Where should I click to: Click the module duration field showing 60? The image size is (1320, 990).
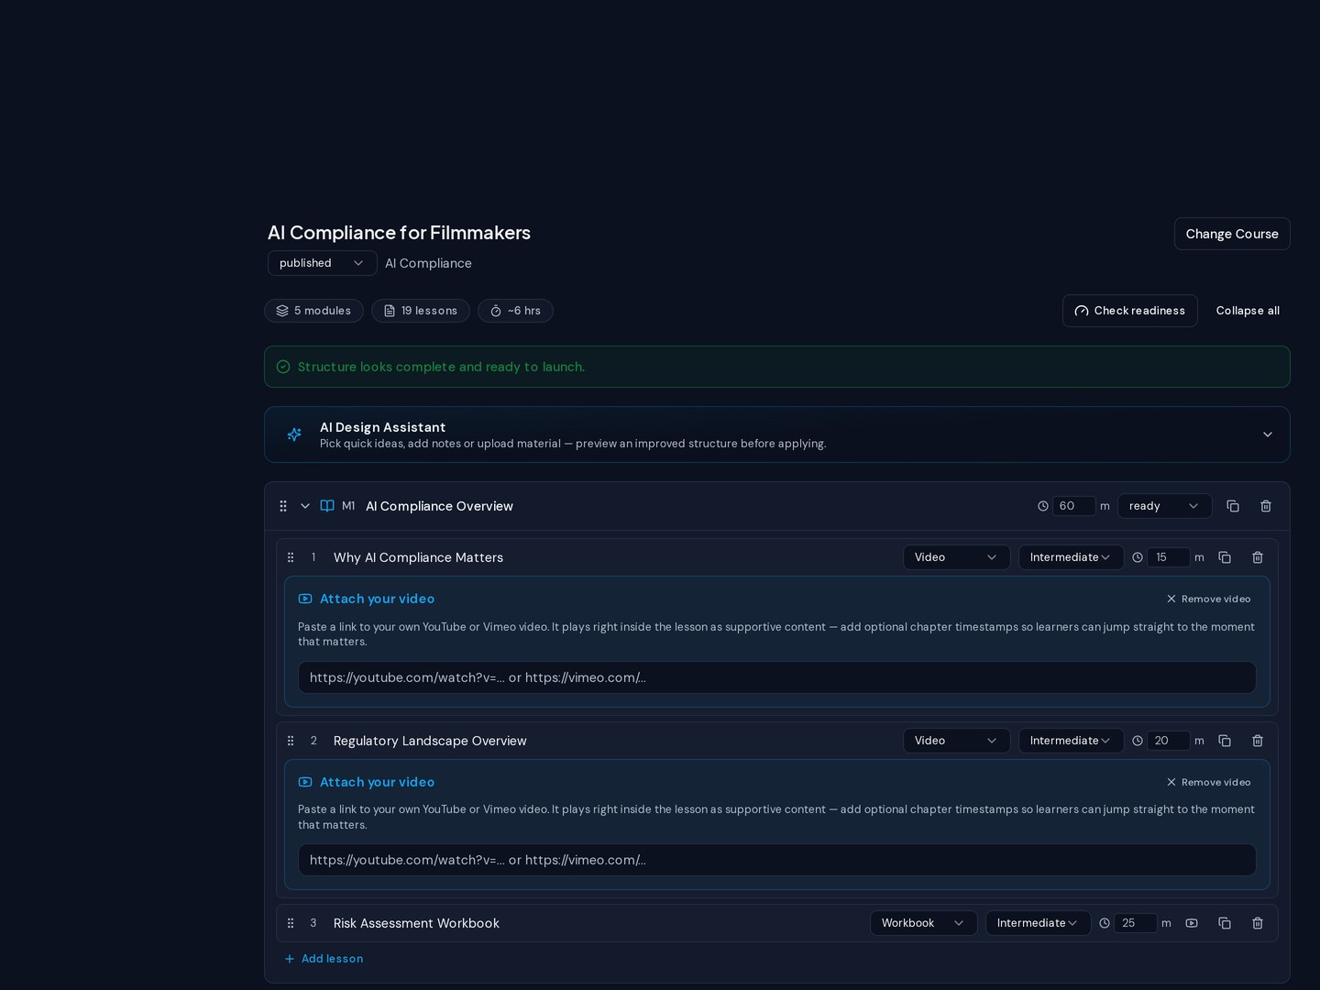coord(1074,506)
